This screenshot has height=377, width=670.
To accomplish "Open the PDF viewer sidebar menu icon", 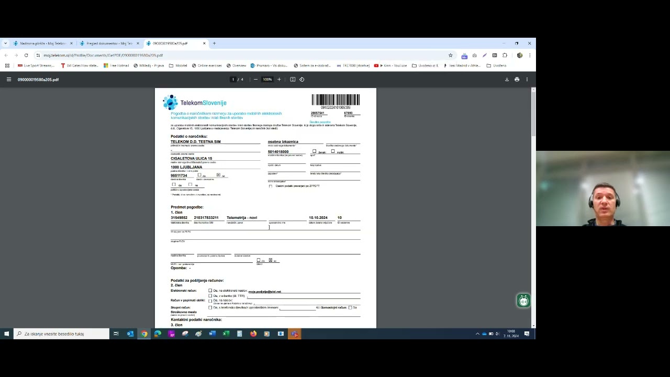I will [x=8, y=80].
